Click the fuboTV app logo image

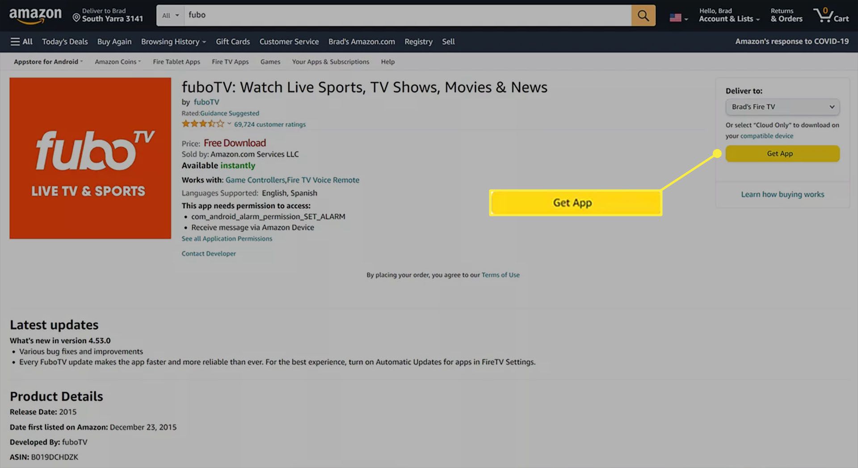pos(90,158)
